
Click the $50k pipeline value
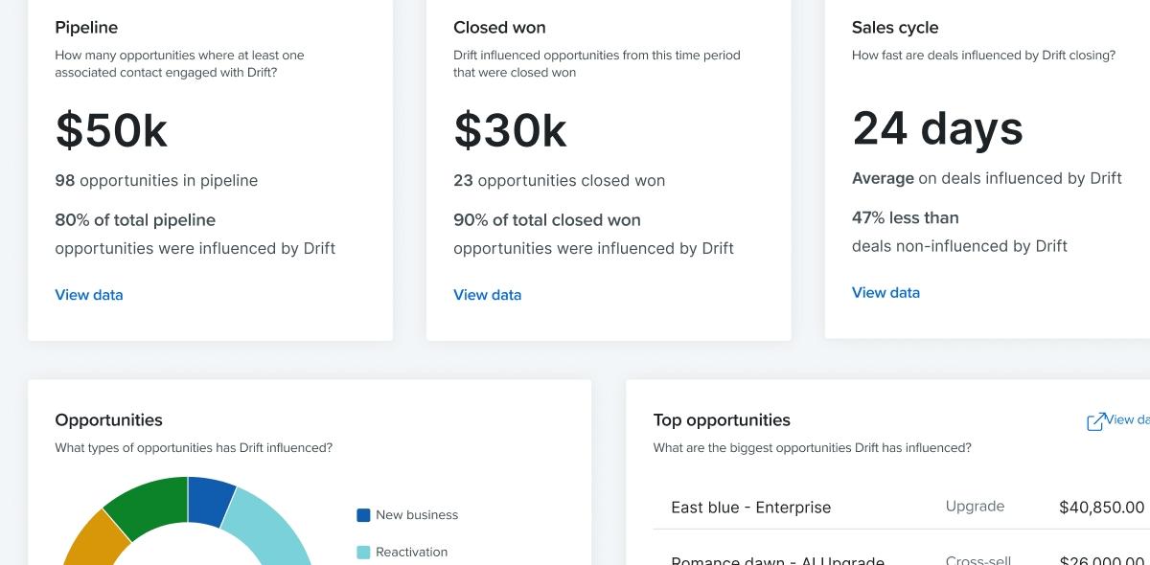111,130
